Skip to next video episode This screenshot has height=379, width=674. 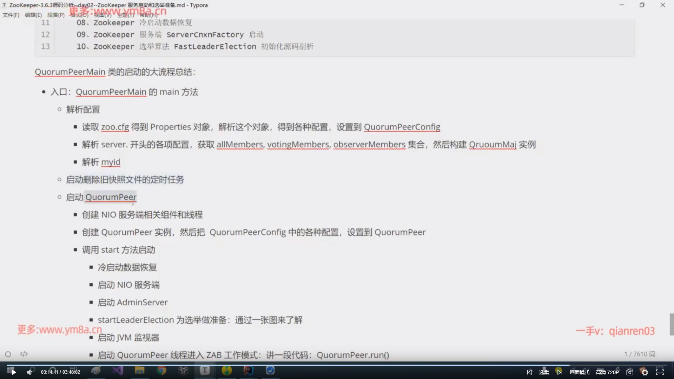tap(559, 372)
